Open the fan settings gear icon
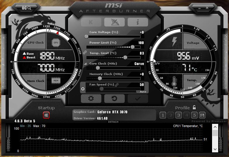Screen dimensions: 229x157 pyautogui.click(x=83, y=89)
